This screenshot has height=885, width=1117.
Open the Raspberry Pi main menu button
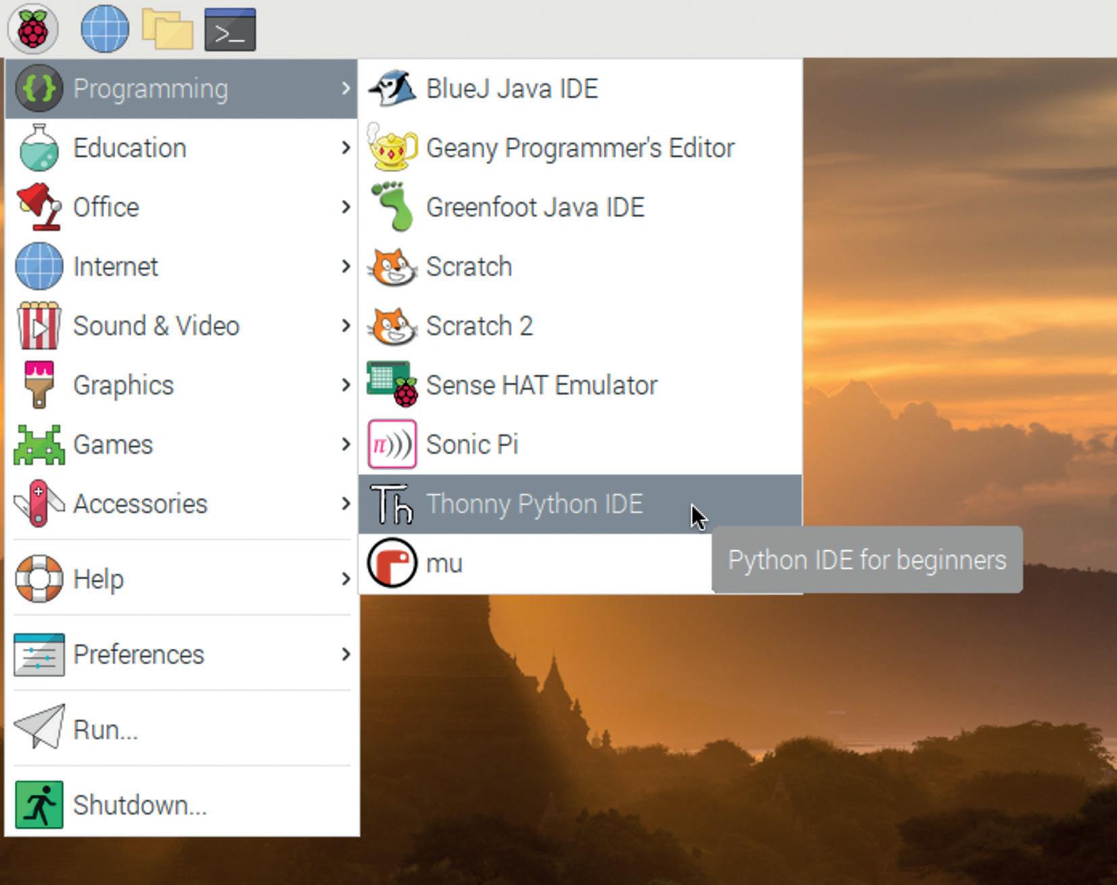32,29
